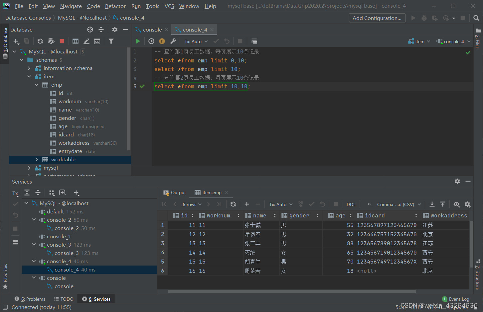Image resolution: width=483 pixels, height=312 pixels.
Task: Expand the worktable tree node
Action: click(37, 160)
